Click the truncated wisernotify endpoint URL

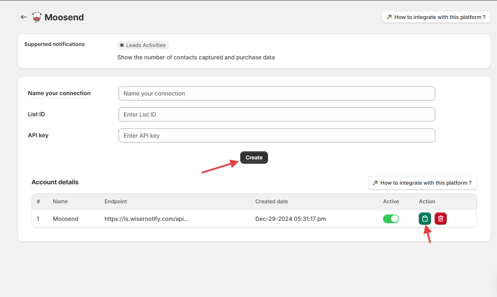pyautogui.click(x=146, y=219)
